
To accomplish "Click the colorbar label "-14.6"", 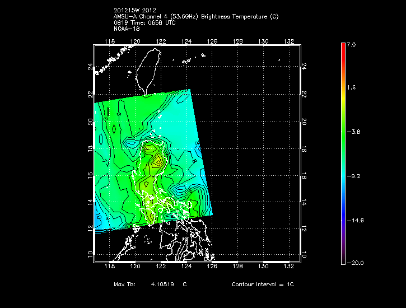I will (x=355, y=221).
